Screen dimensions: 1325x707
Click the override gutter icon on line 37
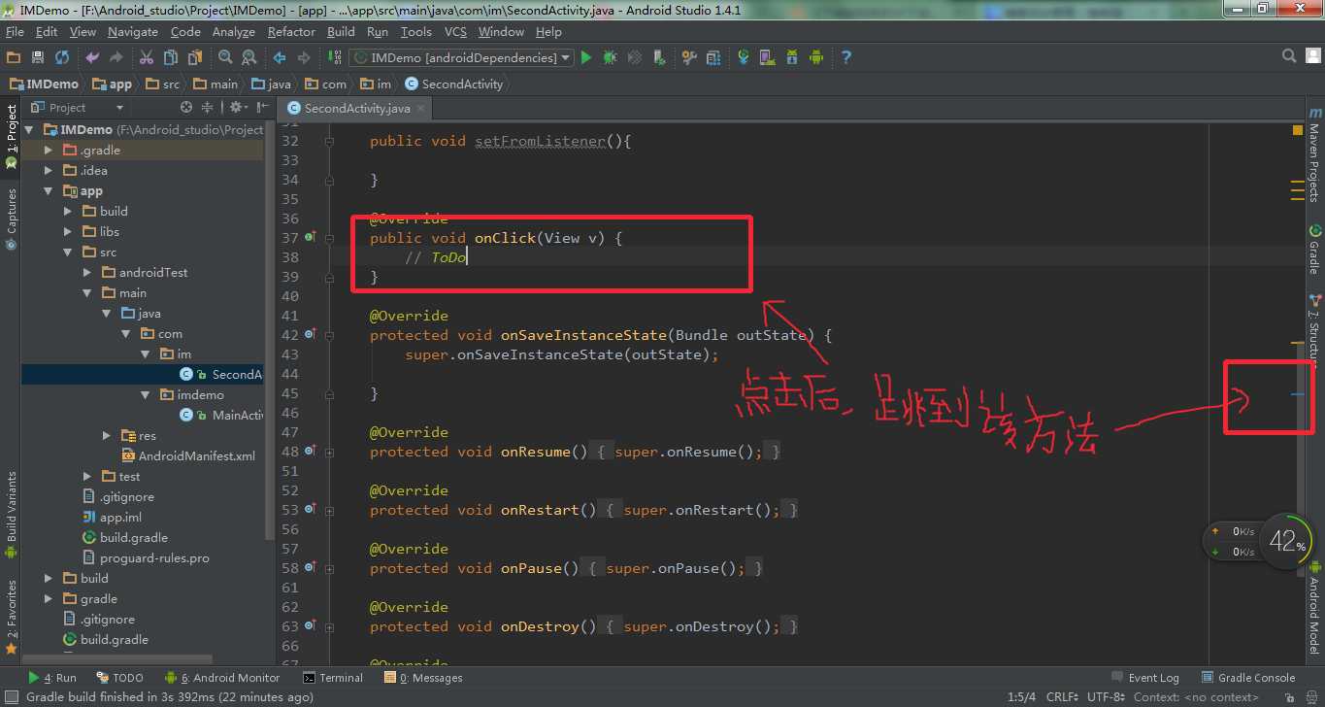click(x=311, y=237)
